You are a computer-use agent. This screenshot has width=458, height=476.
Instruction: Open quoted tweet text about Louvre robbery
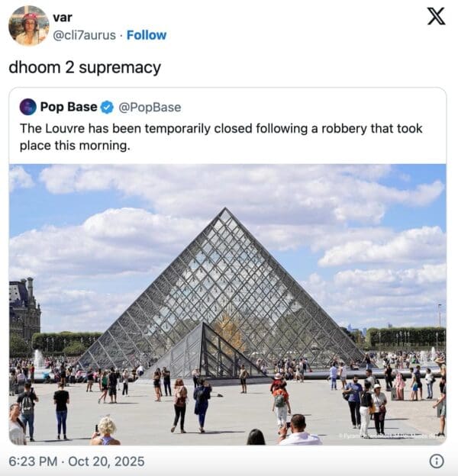click(x=221, y=137)
